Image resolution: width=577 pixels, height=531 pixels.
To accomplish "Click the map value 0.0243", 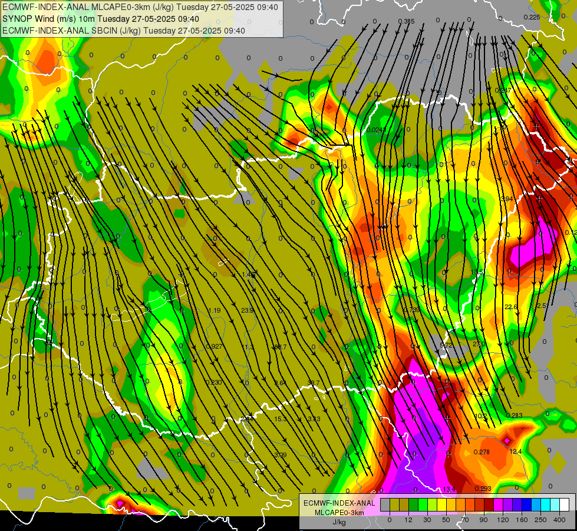I will coord(376,130).
